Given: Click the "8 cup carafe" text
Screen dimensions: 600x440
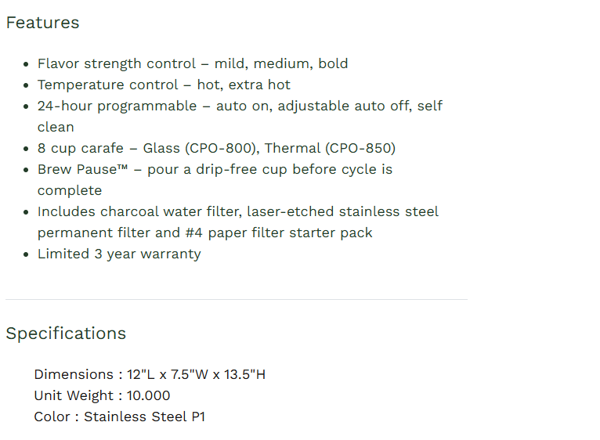Looking at the screenshot, I should pyautogui.click(x=81, y=148).
